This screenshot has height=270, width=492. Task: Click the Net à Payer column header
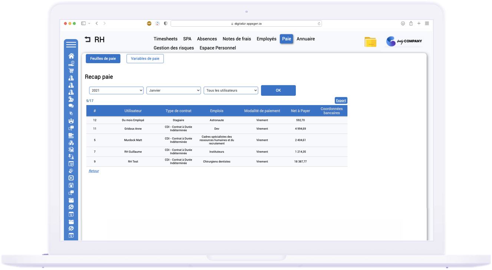[x=300, y=111]
